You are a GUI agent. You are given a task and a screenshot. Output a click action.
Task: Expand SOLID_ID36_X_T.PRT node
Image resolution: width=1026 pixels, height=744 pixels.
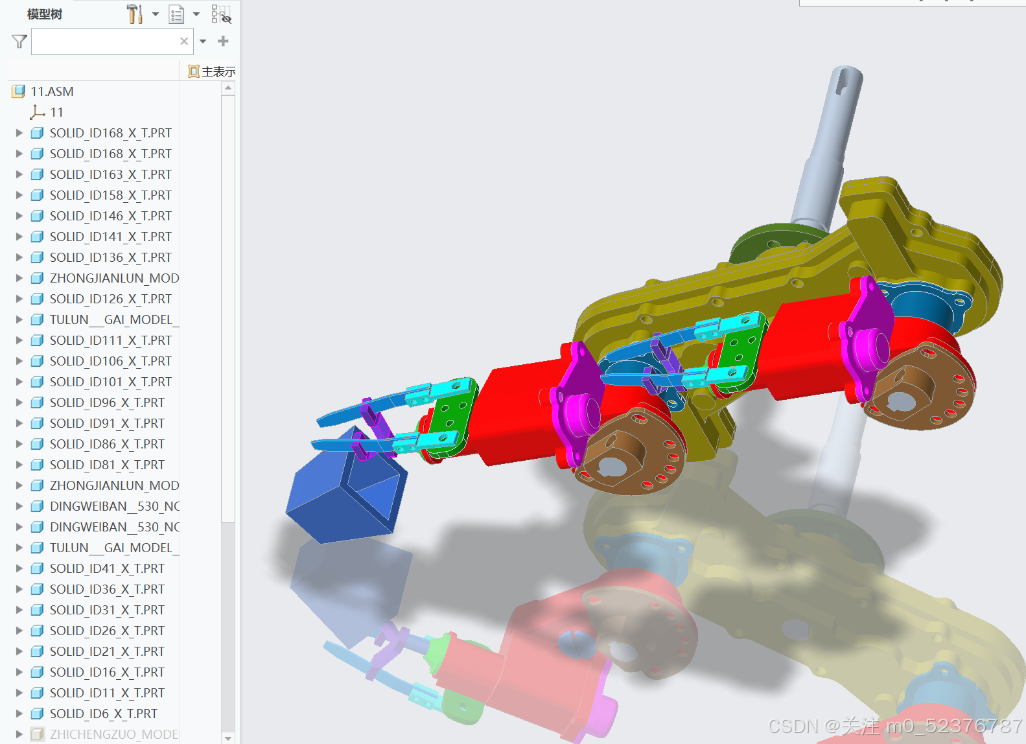(x=19, y=589)
